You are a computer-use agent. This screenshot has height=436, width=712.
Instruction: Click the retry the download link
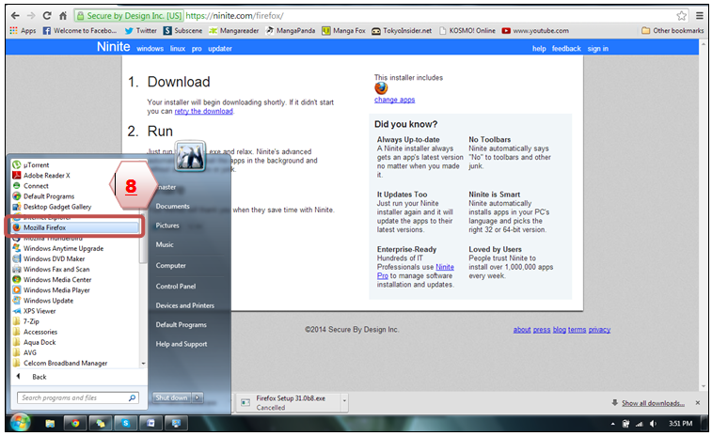click(x=203, y=111)
